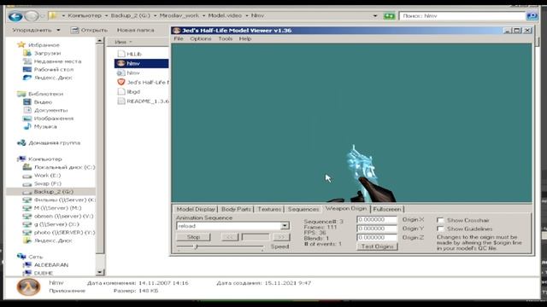Select the Backup_2 (G:) drive
547x307 pixels.
tap(50, 192)
